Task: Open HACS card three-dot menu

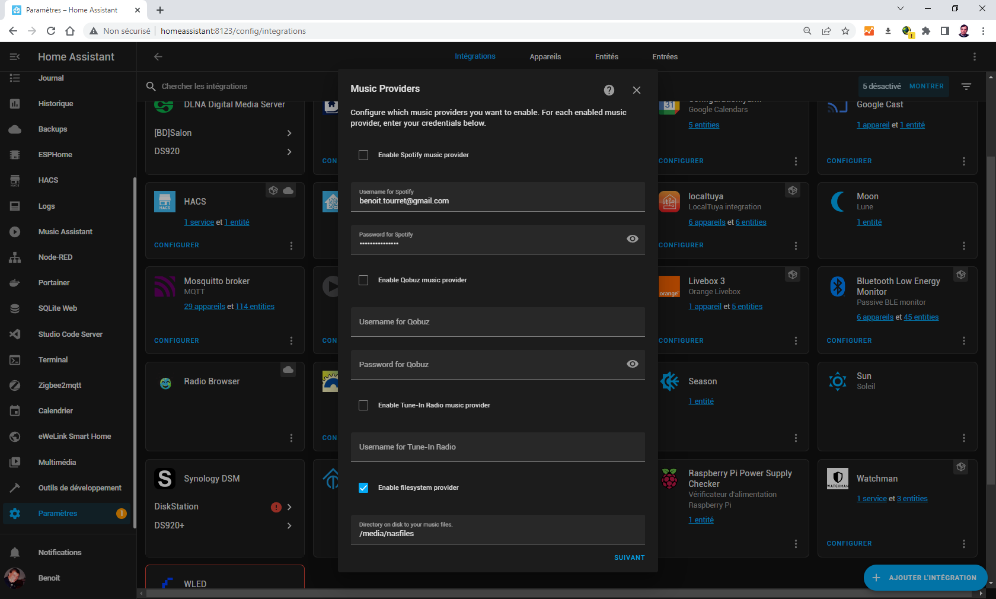Action: pos(291,246)
